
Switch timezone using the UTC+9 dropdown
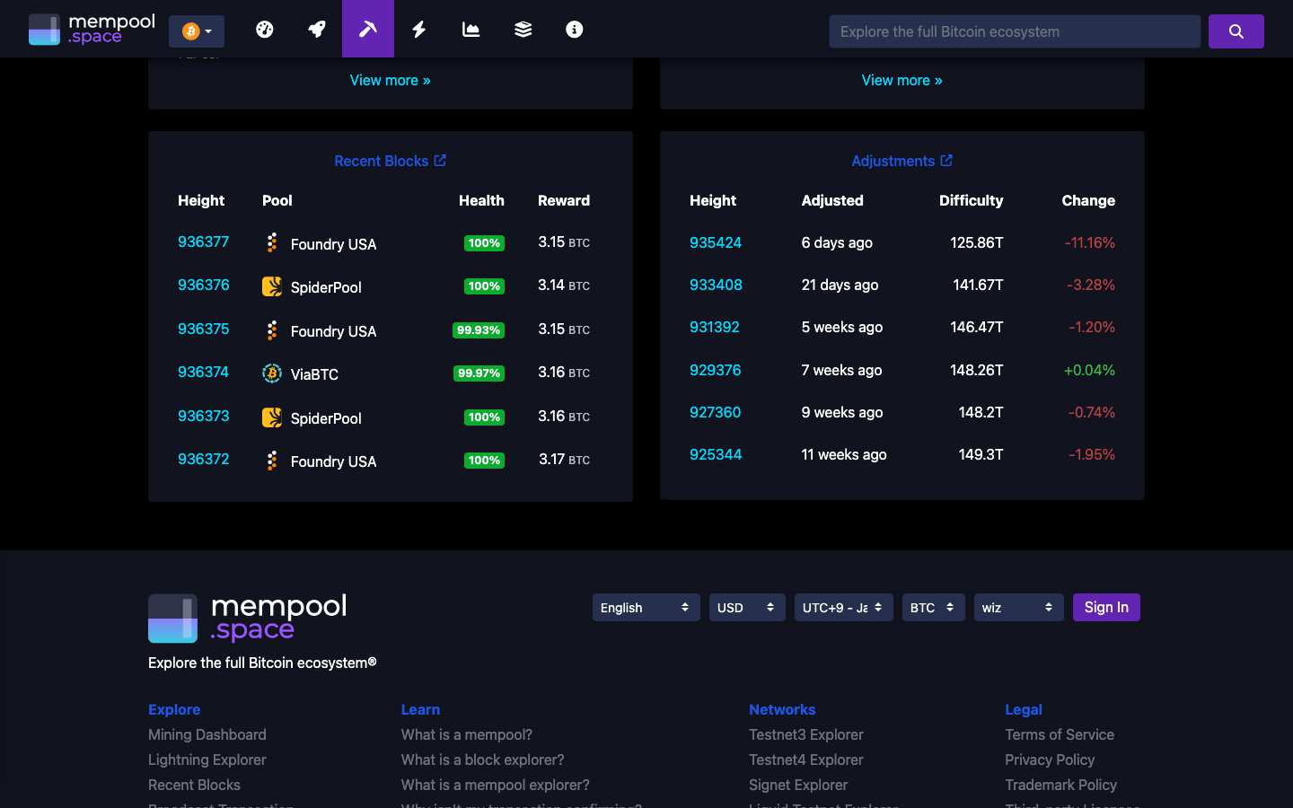[843, 607]
